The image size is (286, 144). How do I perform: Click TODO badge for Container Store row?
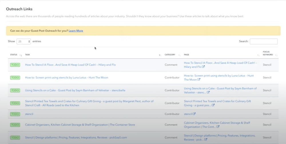click(x=15, y=125)
